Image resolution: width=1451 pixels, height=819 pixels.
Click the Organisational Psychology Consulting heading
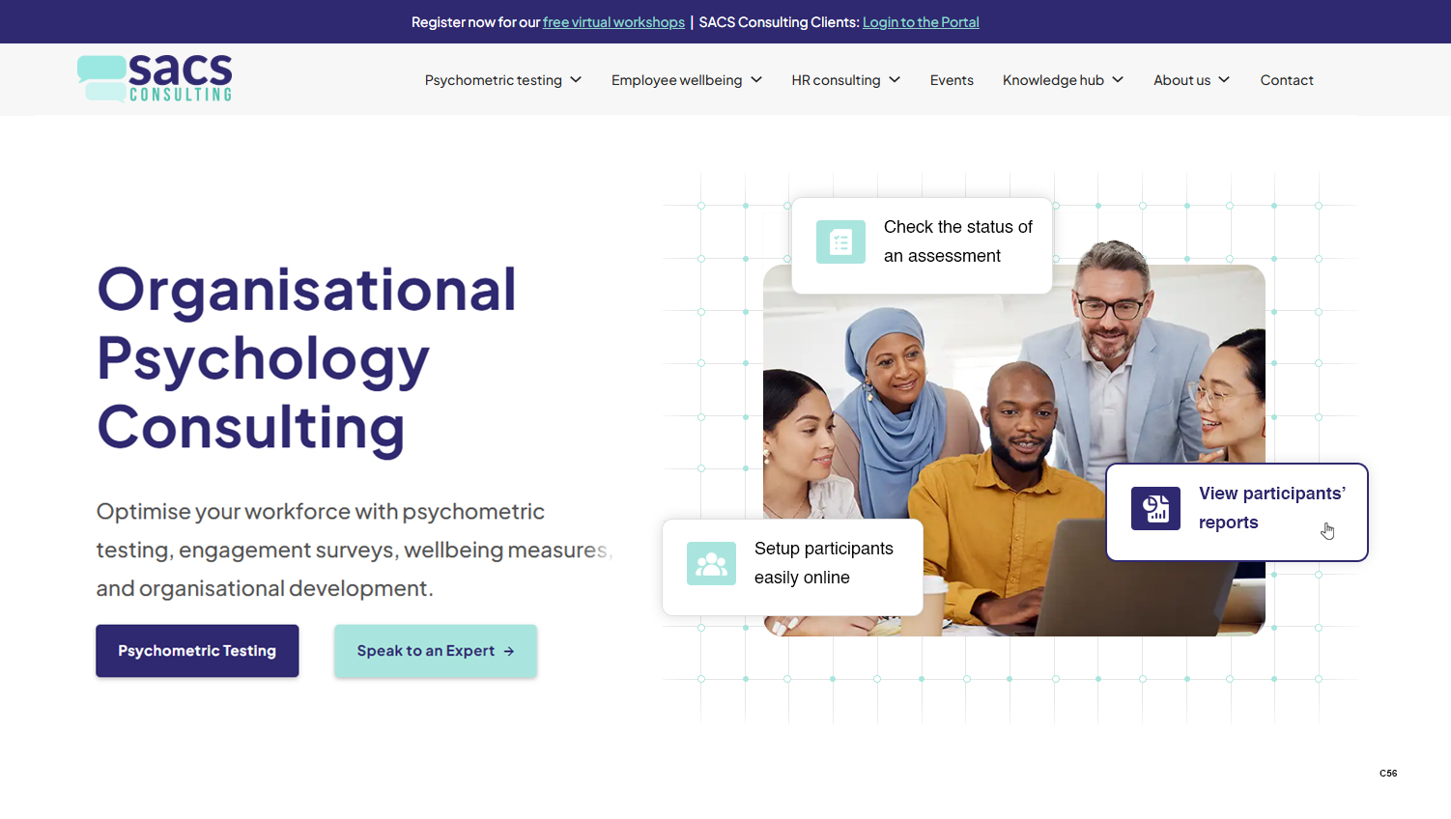[x=307, y=358]
